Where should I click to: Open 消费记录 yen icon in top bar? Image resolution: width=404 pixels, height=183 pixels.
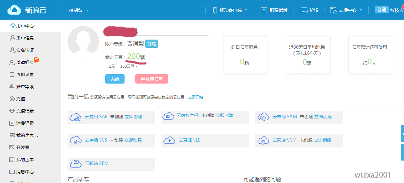point(264,10)
